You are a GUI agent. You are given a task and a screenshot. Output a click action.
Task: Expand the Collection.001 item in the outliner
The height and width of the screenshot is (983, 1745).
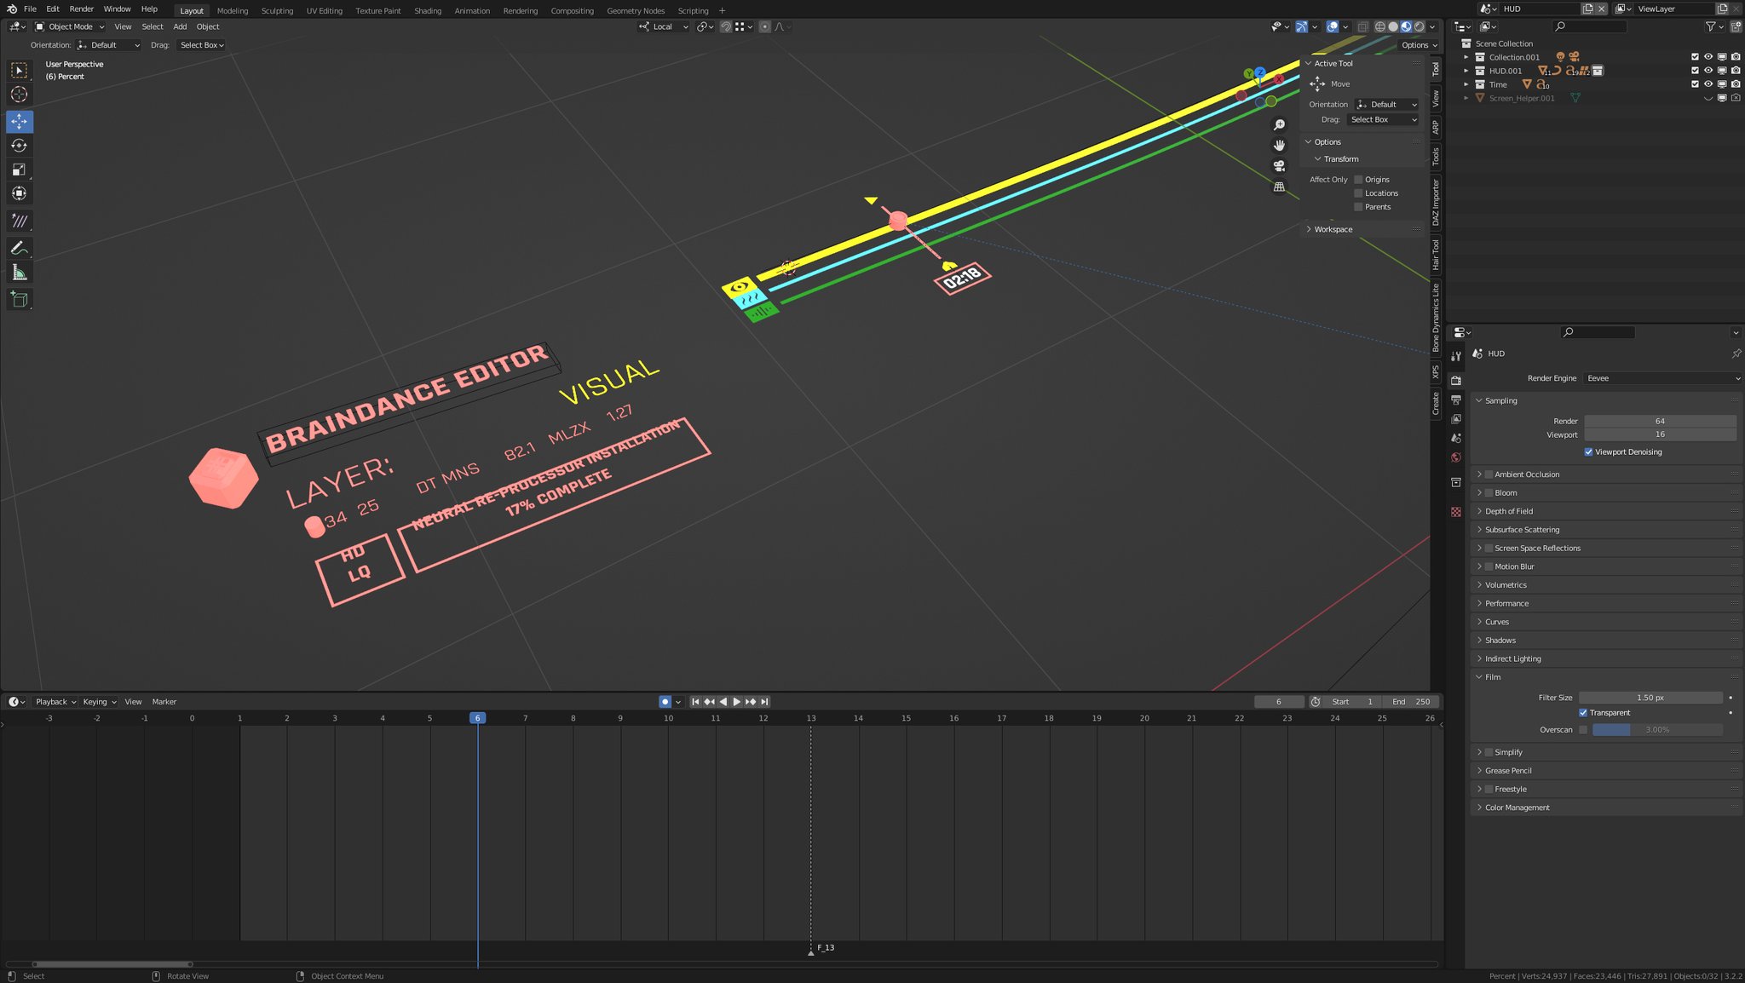point(1466,56)
